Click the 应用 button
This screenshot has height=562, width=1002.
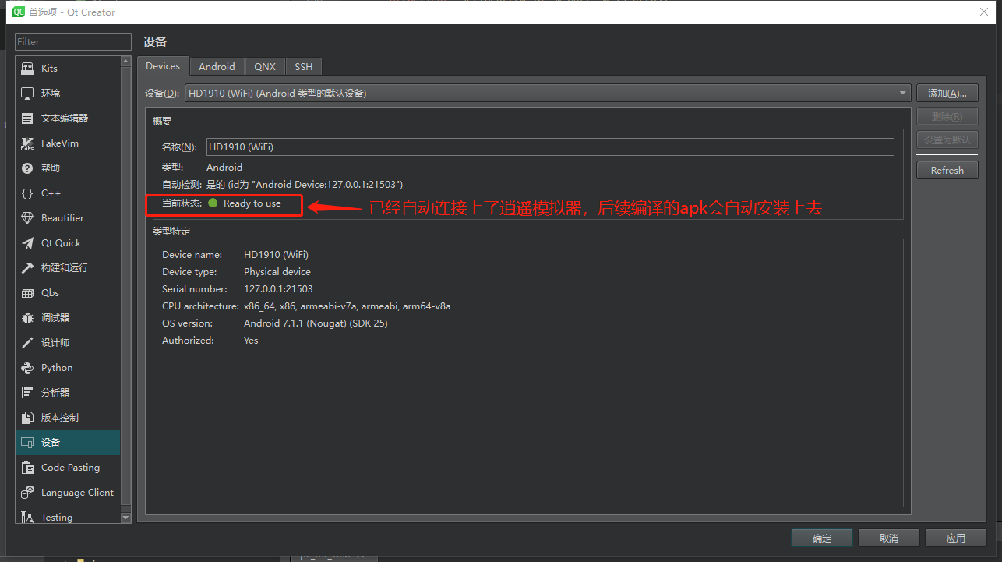pos(956,538)
